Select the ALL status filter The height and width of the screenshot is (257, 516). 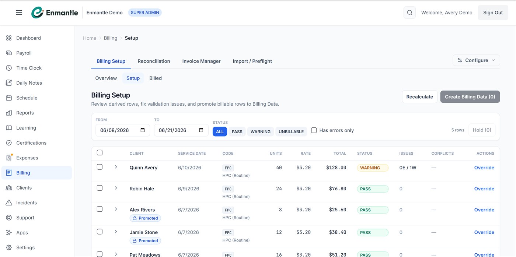(220, 131)
